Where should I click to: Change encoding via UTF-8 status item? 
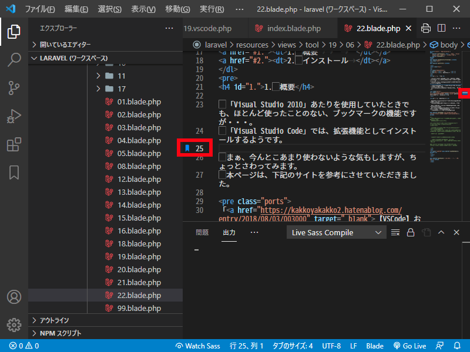[x=331, y=346]
